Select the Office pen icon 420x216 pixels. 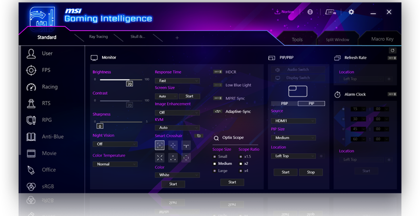point(31,170)
